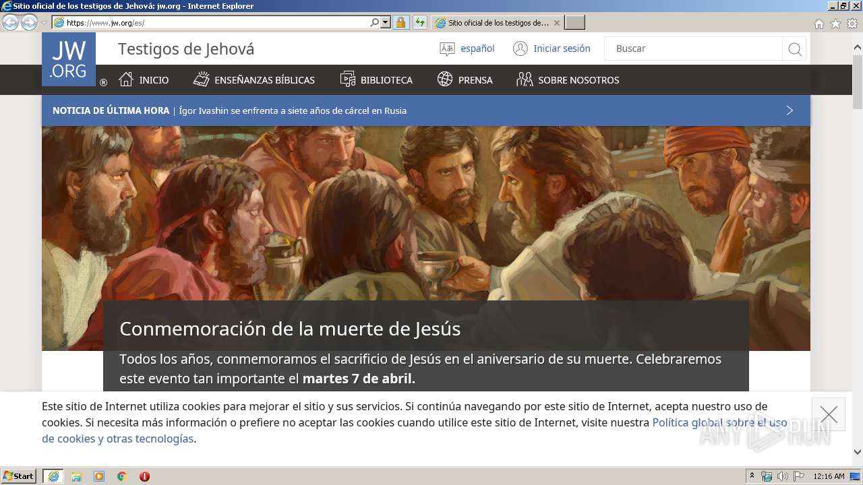
Task: Open the IE Tools gear
Action: (x=852, y=24)
